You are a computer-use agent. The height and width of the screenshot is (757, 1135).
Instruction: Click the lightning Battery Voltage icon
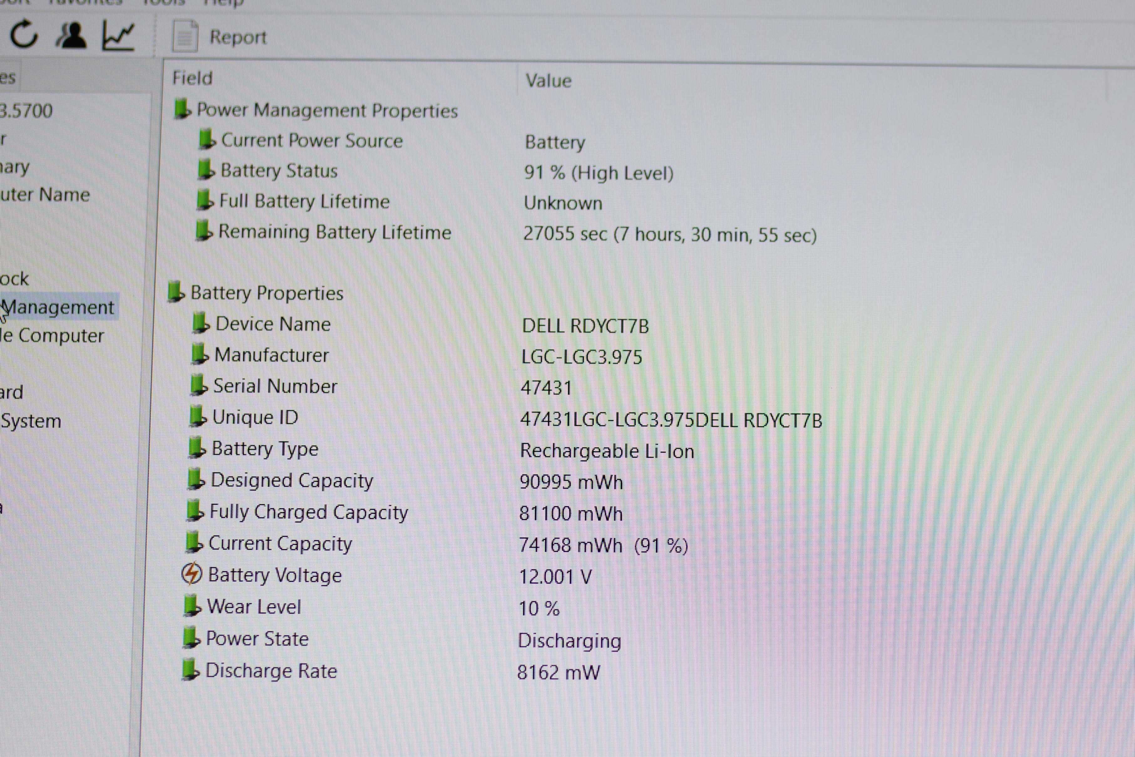click(192, 573)
